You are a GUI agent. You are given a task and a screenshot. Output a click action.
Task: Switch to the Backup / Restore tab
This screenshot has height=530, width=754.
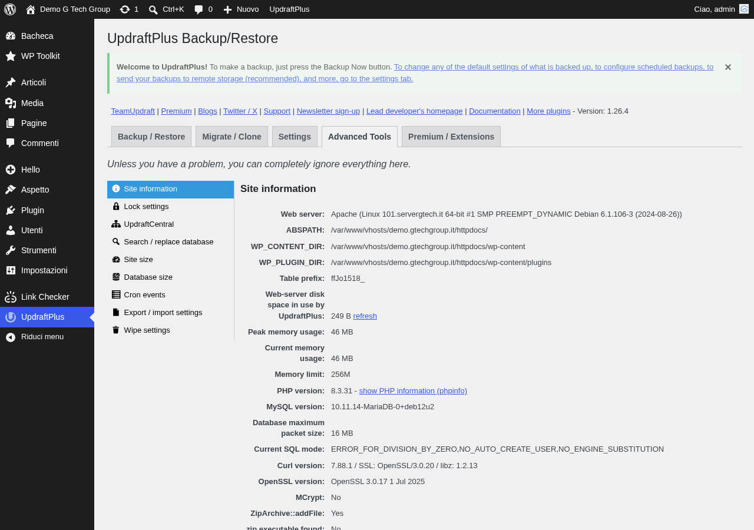151,137
